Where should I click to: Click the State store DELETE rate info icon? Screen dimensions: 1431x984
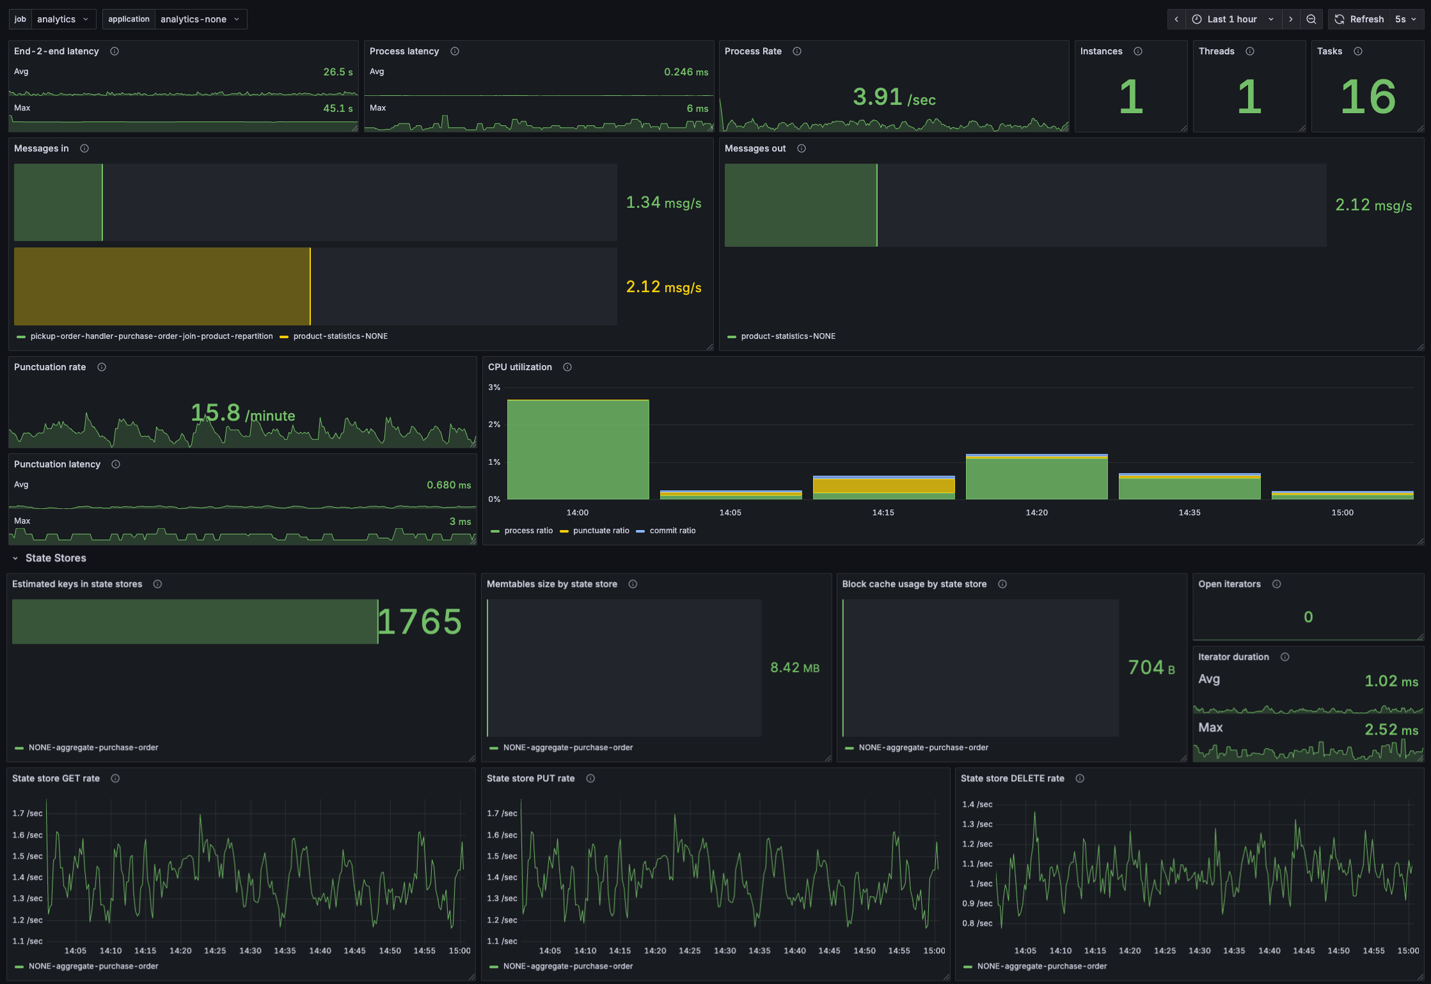coord(1080,778)
